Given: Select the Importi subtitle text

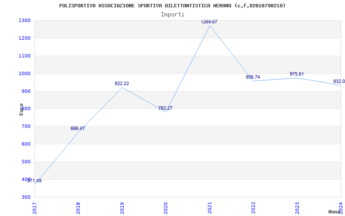Looking at the screenshot, I should coord(172,15).
